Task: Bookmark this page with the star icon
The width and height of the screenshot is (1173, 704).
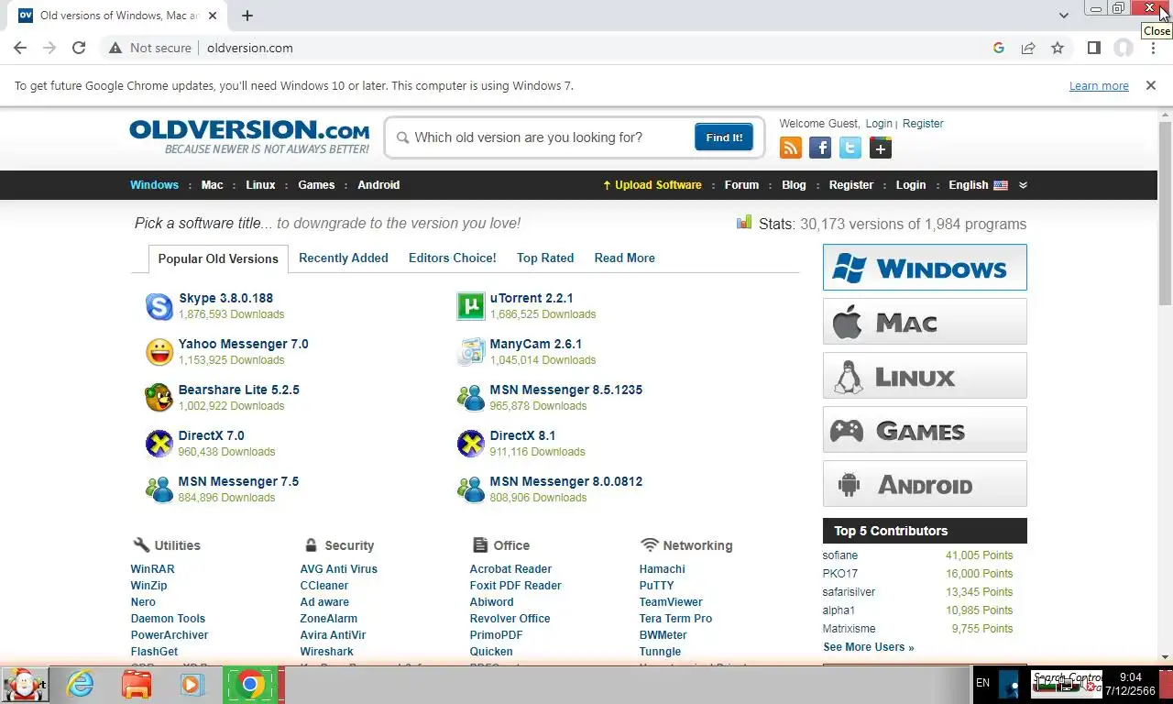Action: click(x=1058, y=48)
